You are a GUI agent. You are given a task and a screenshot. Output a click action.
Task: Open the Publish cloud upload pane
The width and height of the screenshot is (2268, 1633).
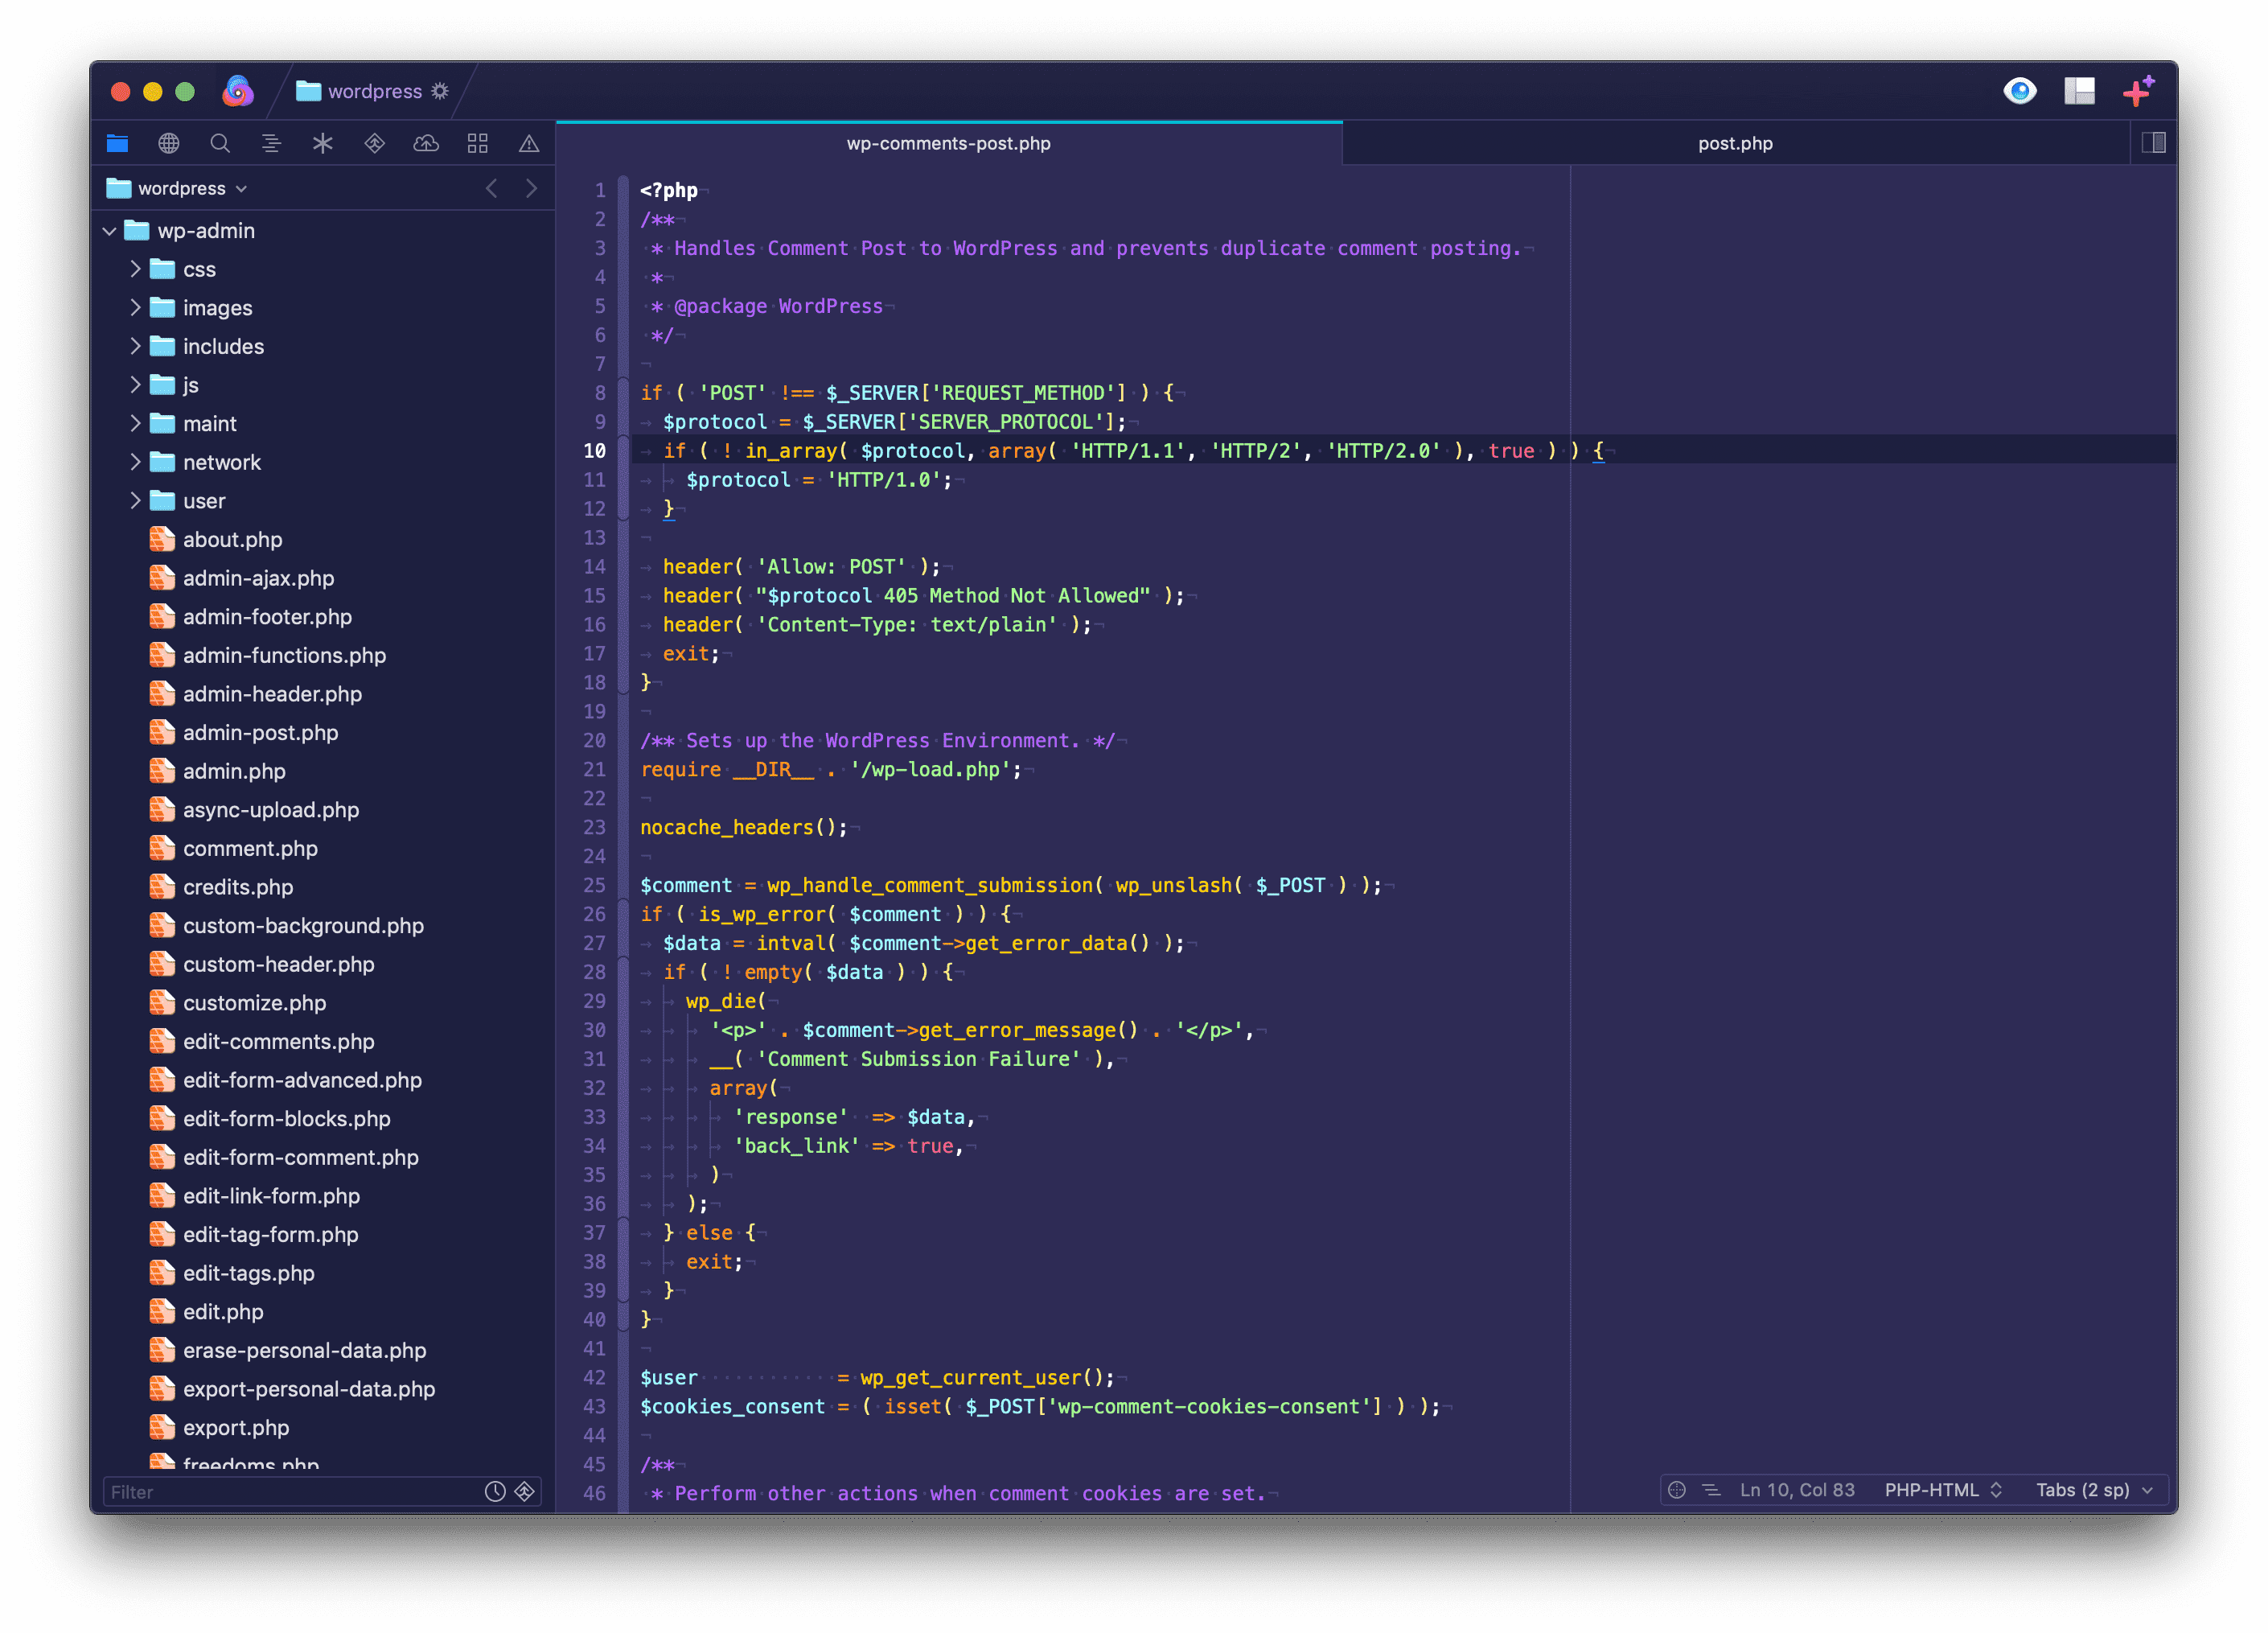(x=426, y=143)
